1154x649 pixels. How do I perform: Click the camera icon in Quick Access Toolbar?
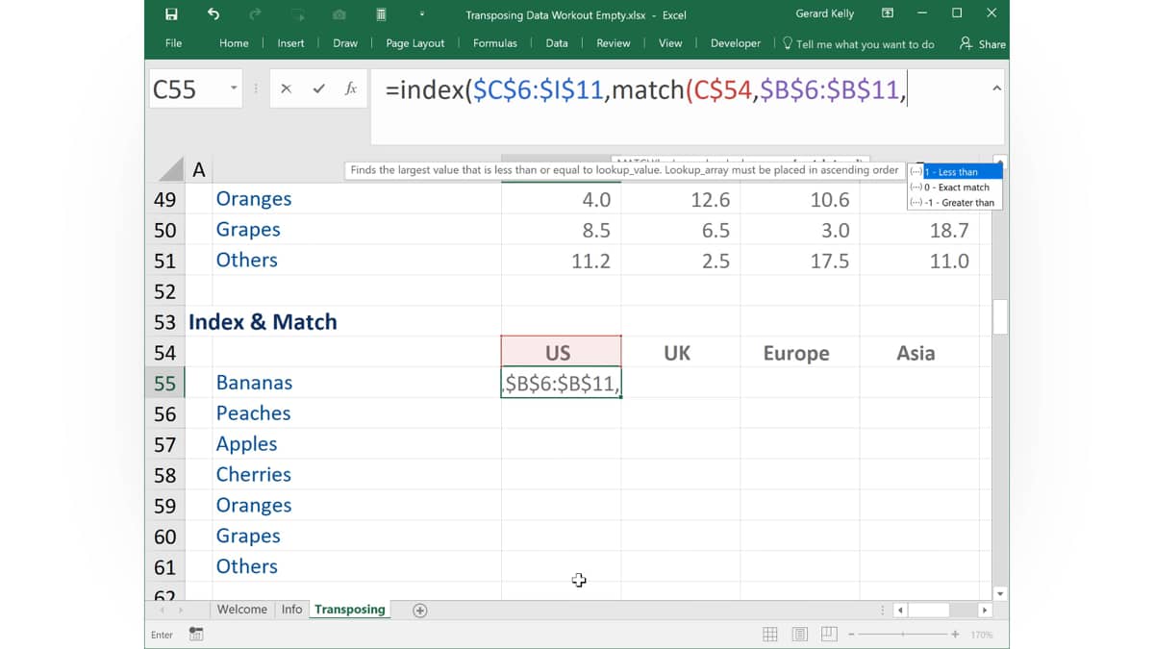pos(339,14)
